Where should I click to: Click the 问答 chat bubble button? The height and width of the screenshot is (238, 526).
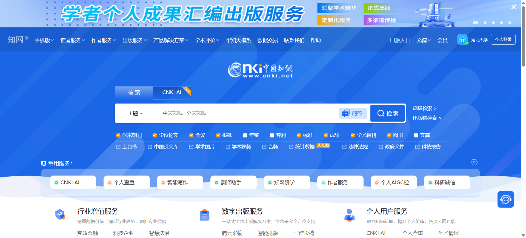tap(352, 113)
